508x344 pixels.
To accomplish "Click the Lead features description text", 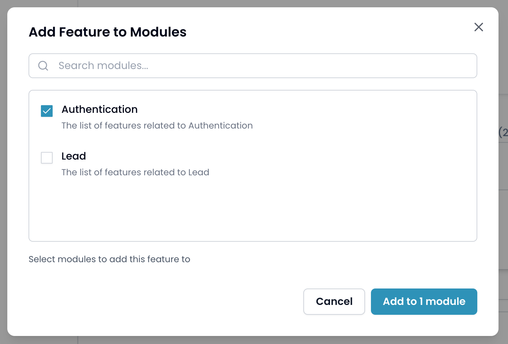I will coord(135,172).
